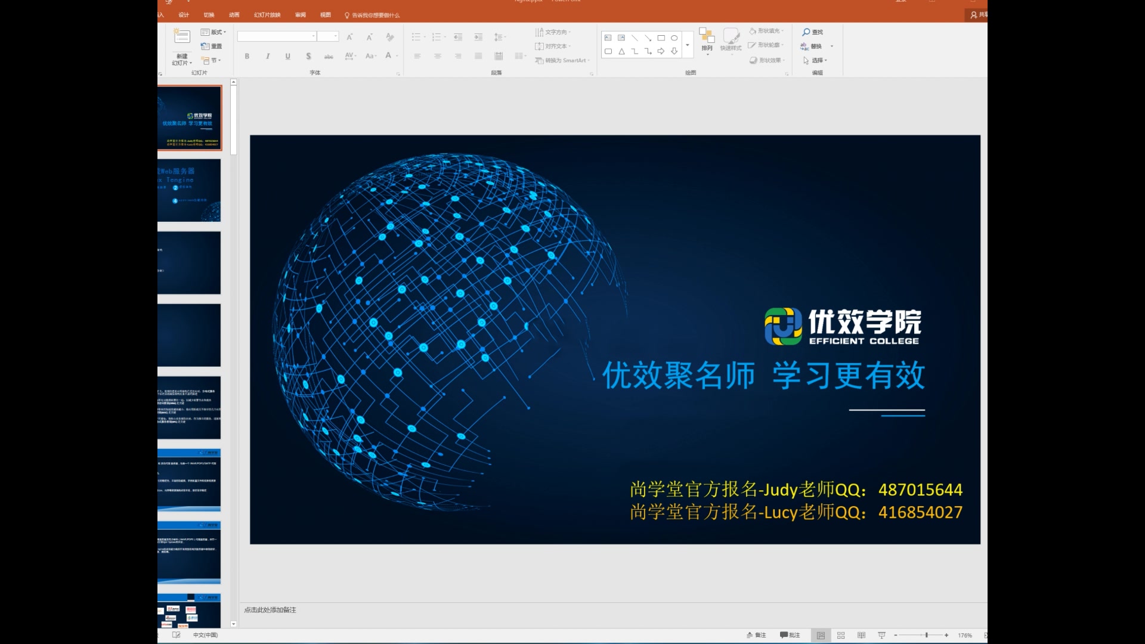Decrease font size with smaller A icon
Screen dimensions: 1145x644
370,37
